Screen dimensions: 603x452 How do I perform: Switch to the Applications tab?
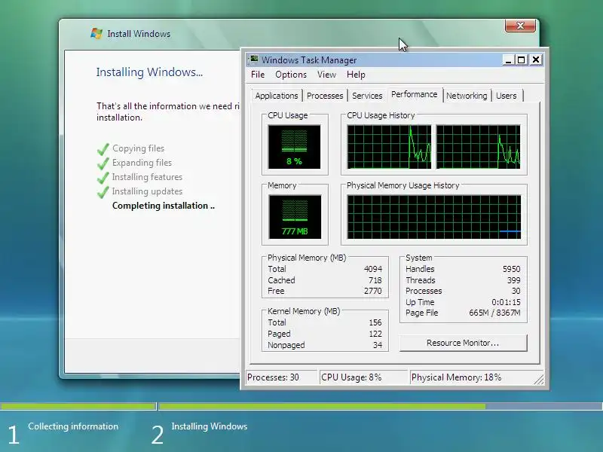pyautogui.click(x=277, y=96)
